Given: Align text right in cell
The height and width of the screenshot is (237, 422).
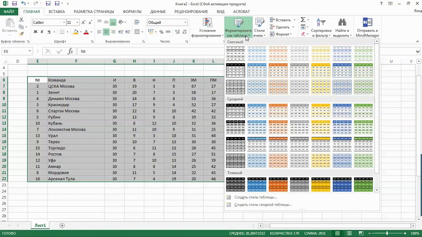Looking at the screenshot, I should [113, 32].
